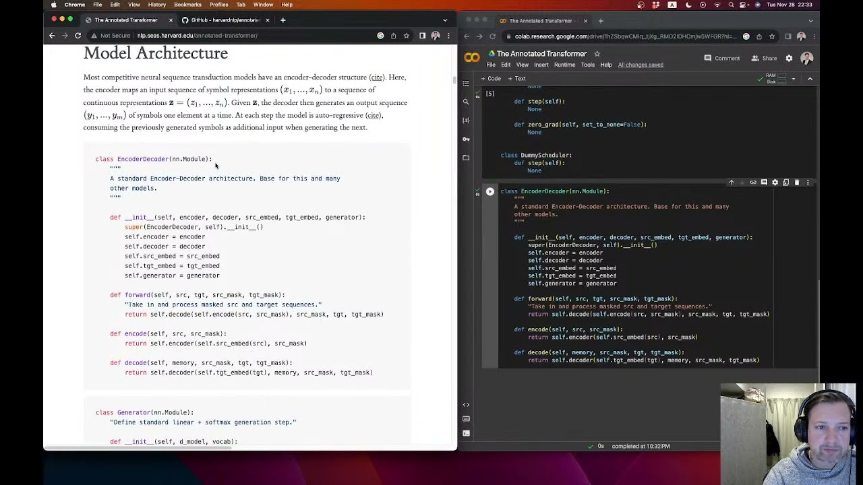Open the Colab Tools menu

(588, 65)
